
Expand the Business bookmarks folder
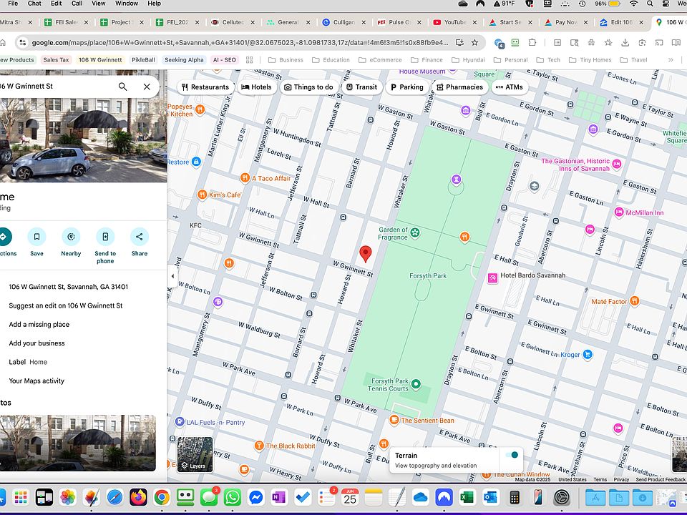point(286,60)
